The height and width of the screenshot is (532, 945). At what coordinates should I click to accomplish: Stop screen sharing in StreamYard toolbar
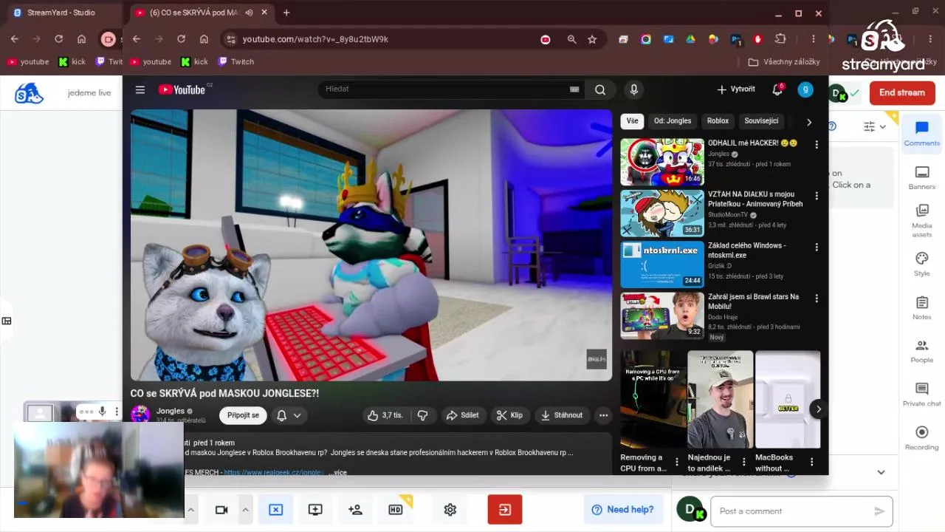coord(275,510)
